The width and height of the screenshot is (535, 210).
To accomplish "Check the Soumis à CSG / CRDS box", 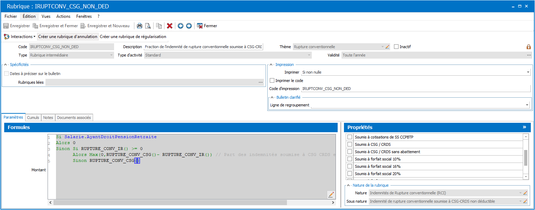I will click(350, 144).
